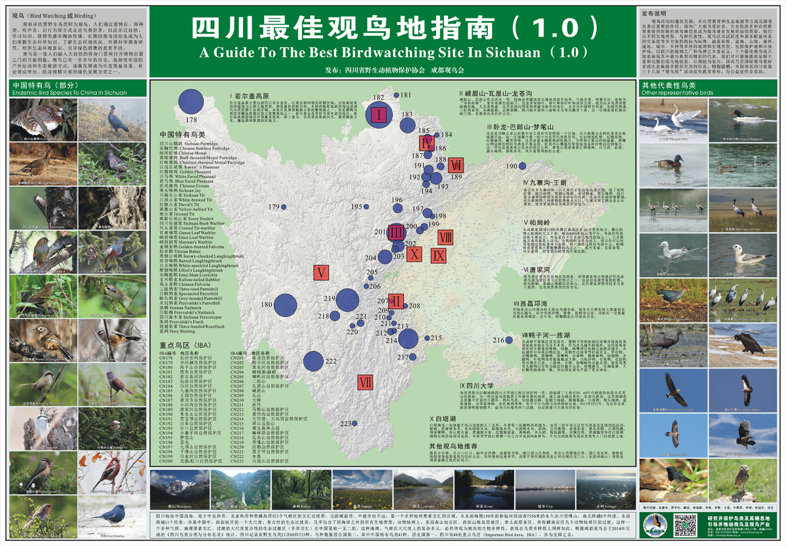Open the Whooper Swan photo
786x546 pixels.
672,120
